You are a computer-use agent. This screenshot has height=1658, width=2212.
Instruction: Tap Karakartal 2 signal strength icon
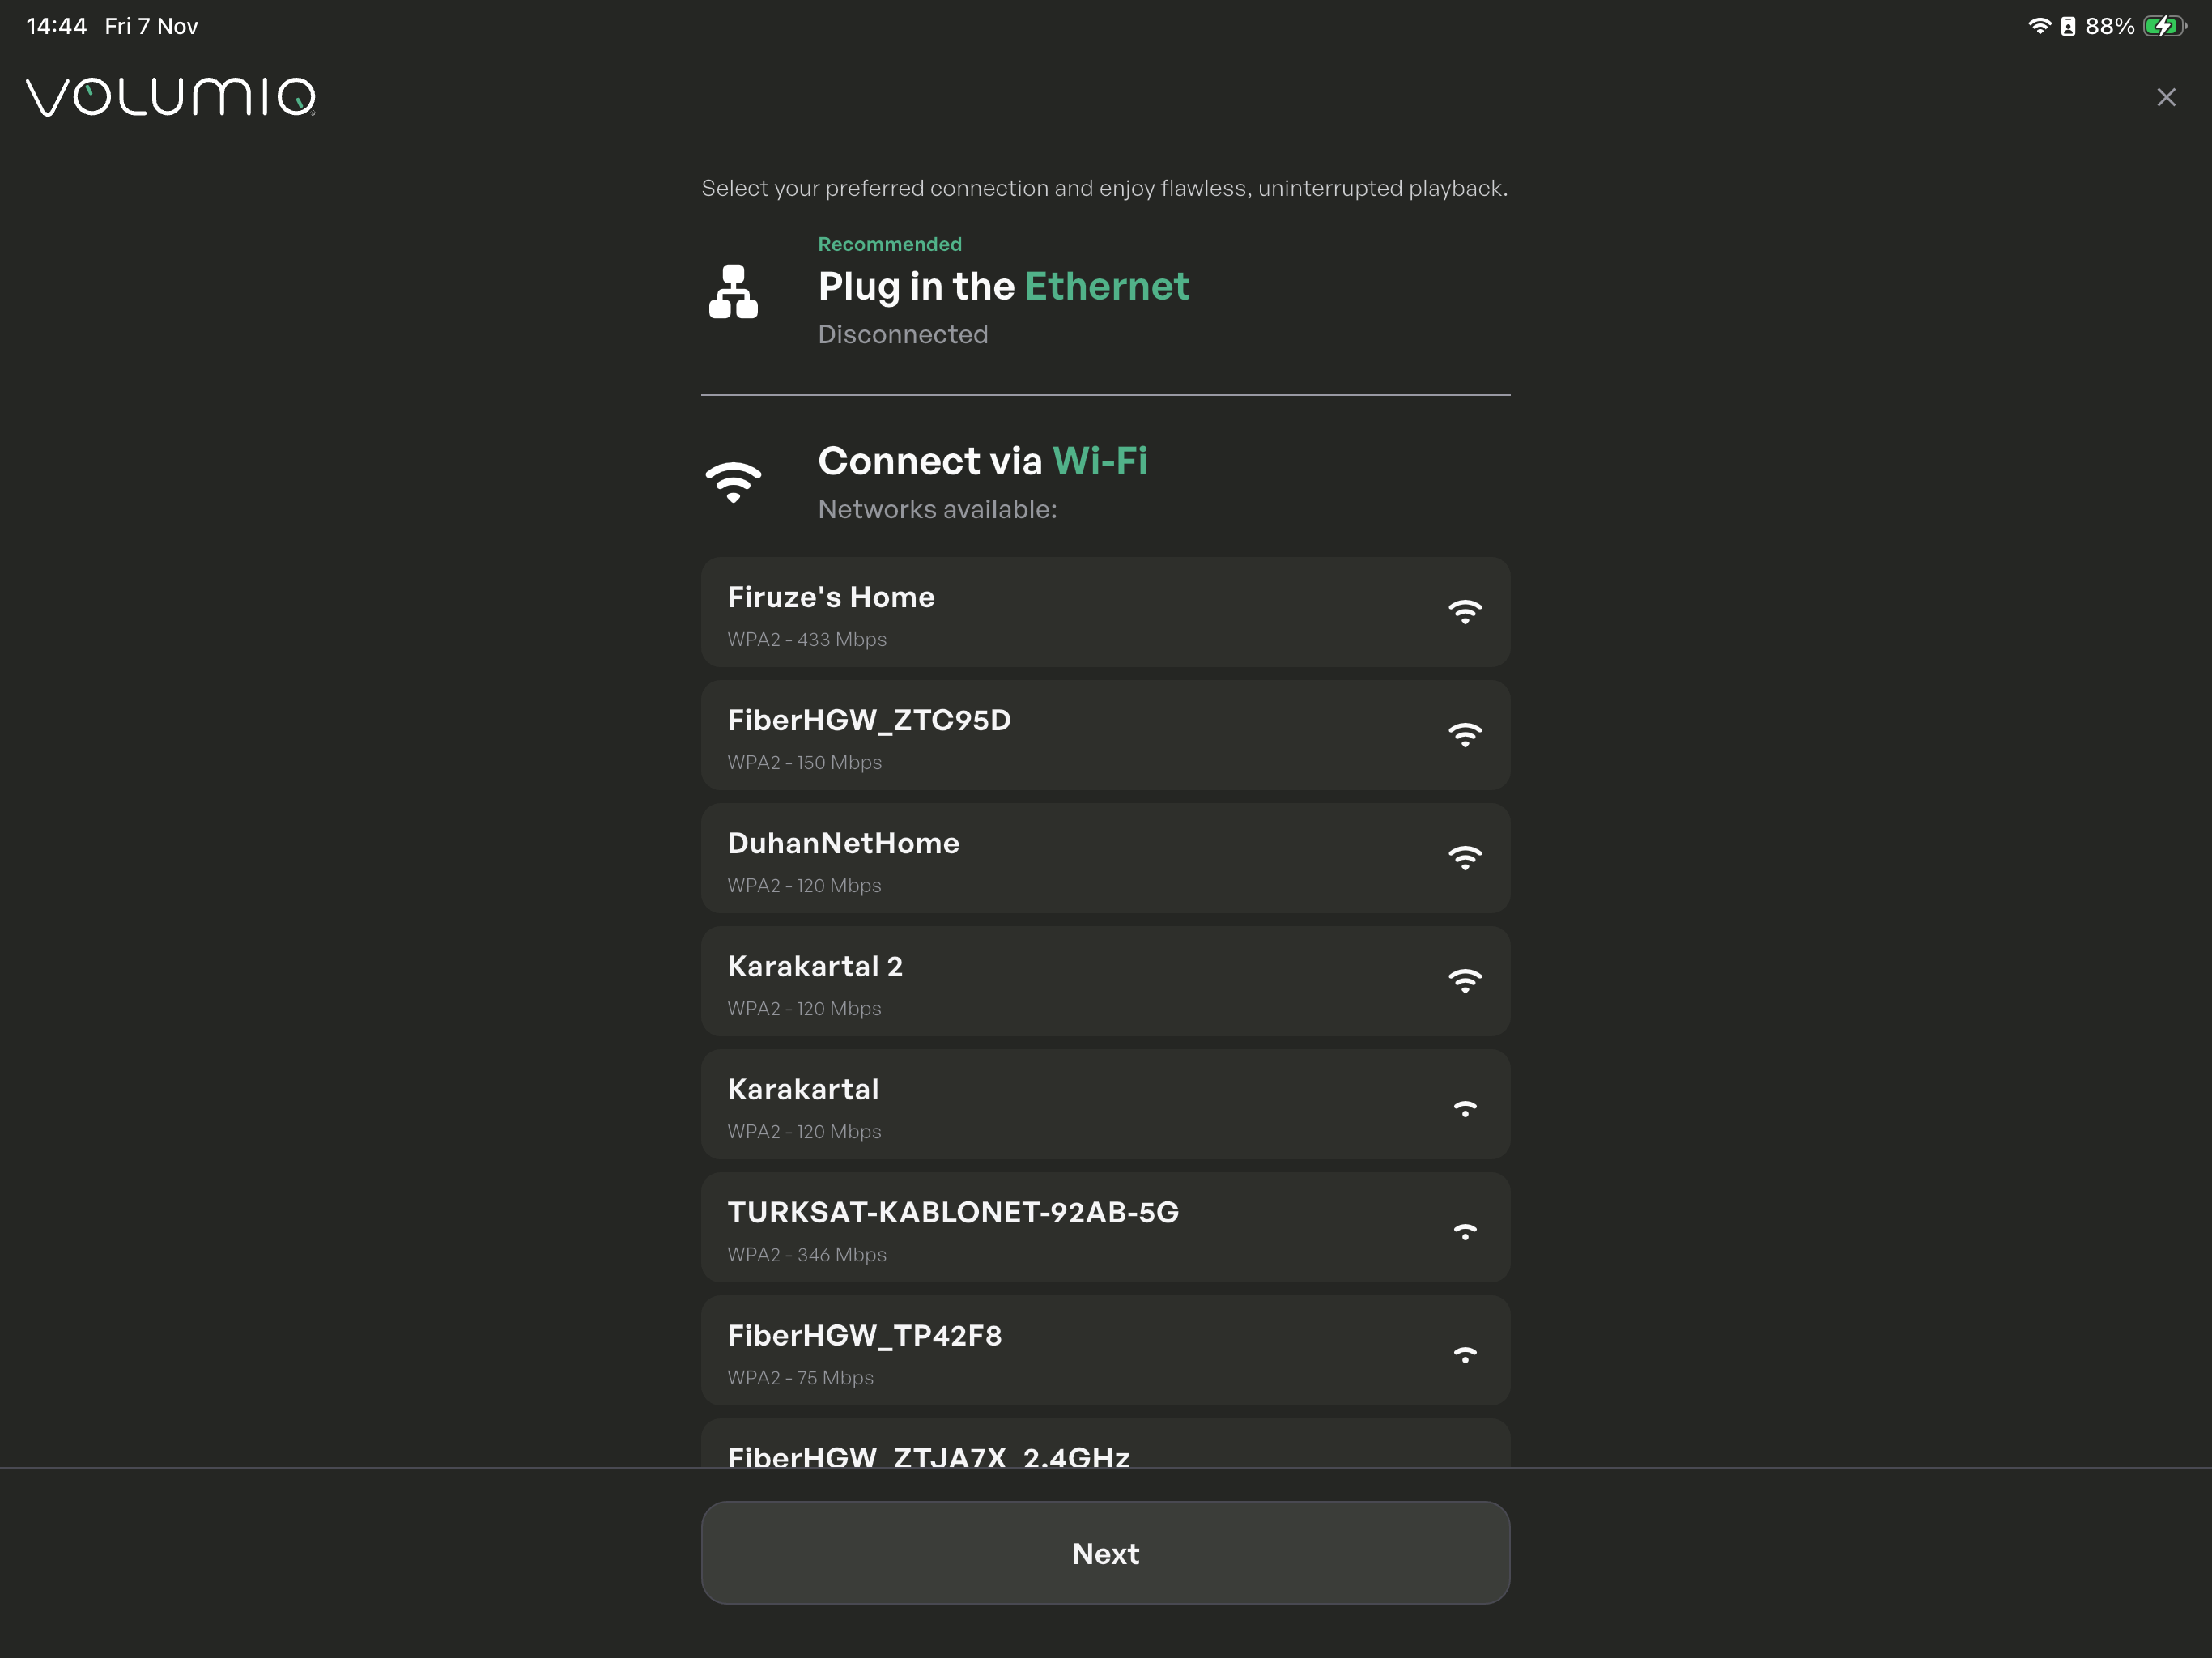(x=1464, y=981)
